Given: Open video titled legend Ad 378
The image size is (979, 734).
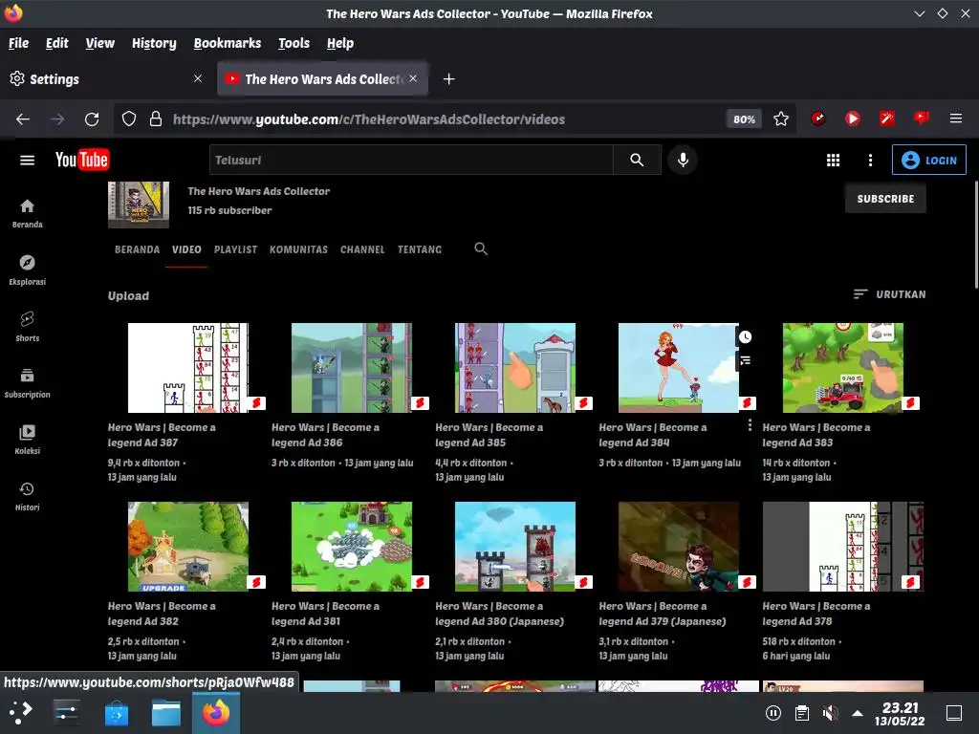Looking at the screenshot, I should (816, 614).
